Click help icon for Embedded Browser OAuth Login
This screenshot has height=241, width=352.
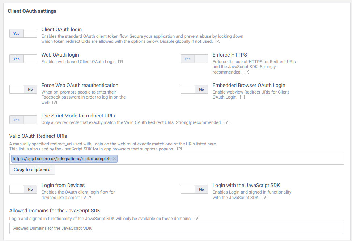242,97
